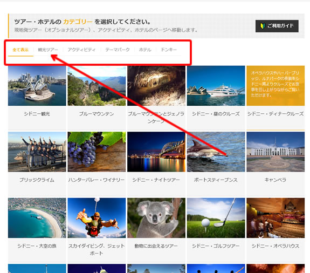
Task: Open the opera house interior thumbnail
Action: pos(275,218)
